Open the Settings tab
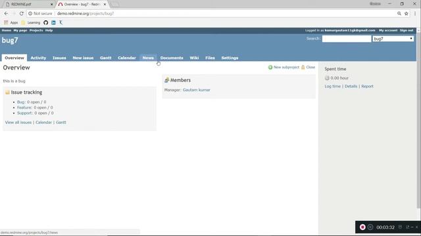Viewport: 421px width, 236px height. [230, 58]
